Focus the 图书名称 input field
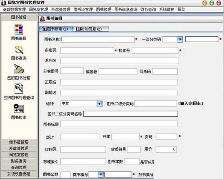The height and width of the screenshot is (179, 224). [x=98, y=39]
